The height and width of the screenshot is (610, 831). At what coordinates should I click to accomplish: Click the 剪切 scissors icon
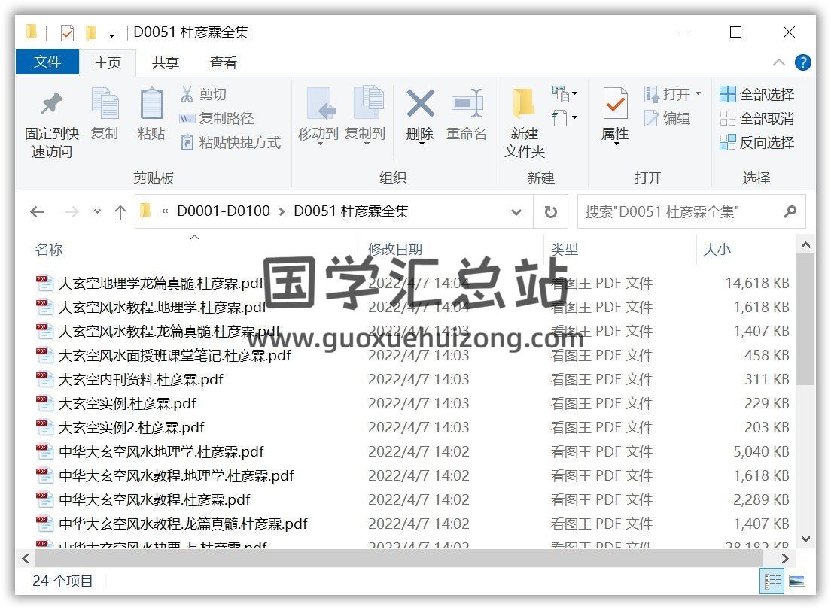(x=187, y=95)
